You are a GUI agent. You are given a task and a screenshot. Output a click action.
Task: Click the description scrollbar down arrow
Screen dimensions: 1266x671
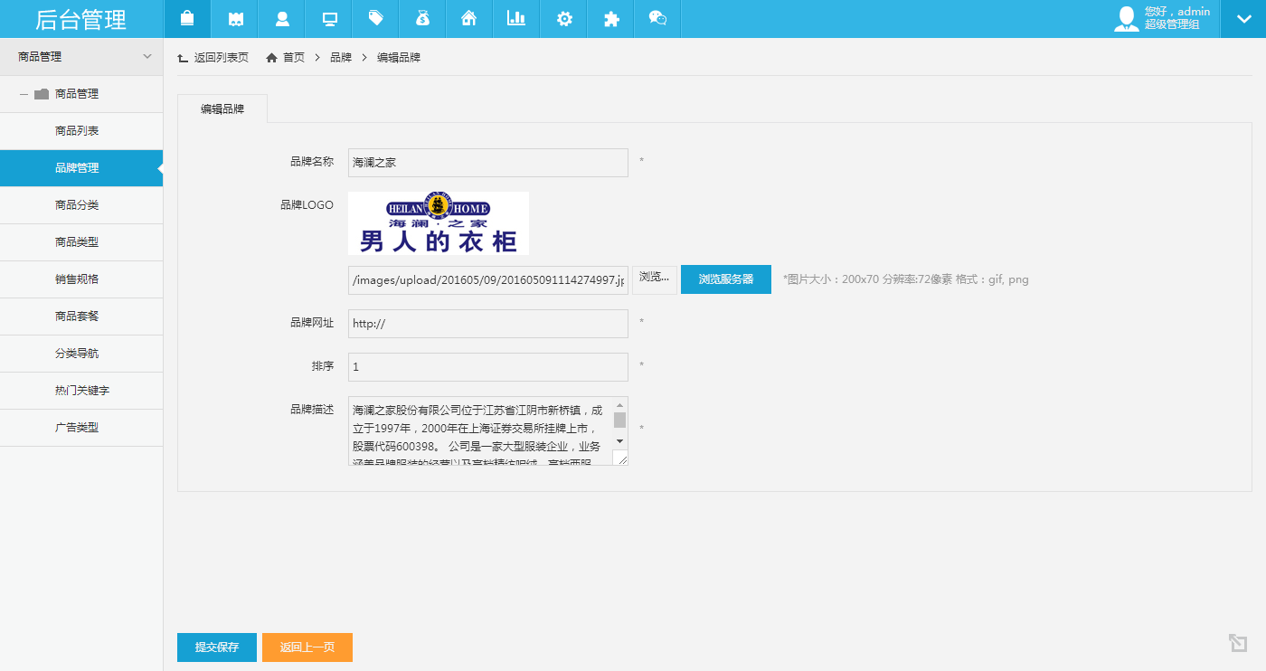click(620, 441)
